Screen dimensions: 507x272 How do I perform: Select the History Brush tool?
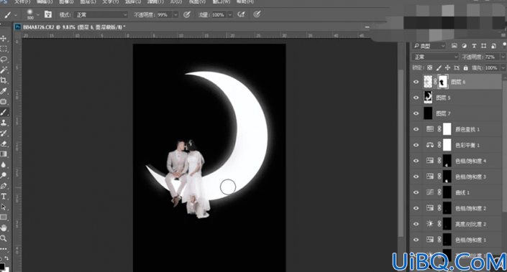4,133
